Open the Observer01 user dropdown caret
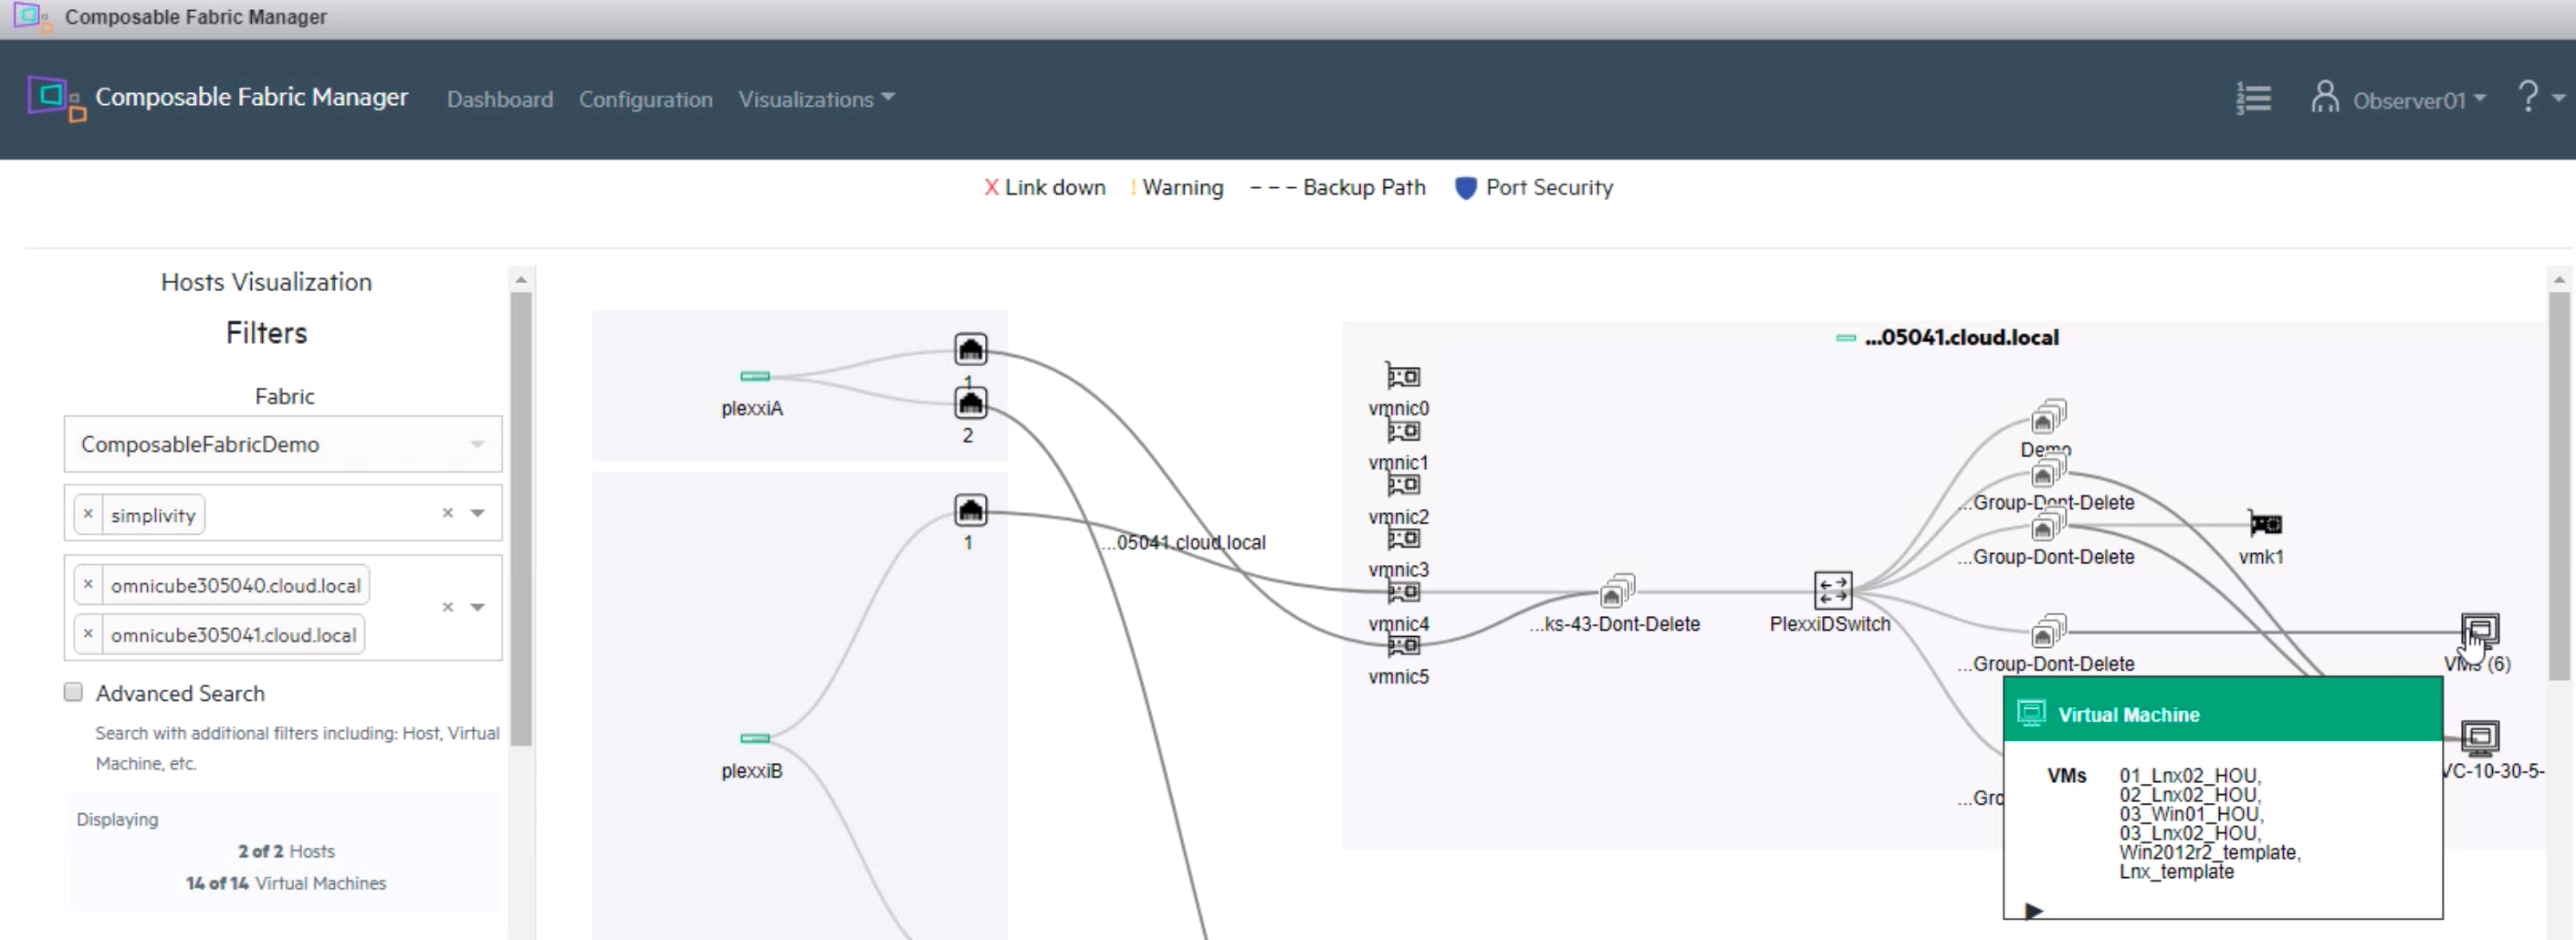Screen dimensions: 2576x940 point(2480,98)
